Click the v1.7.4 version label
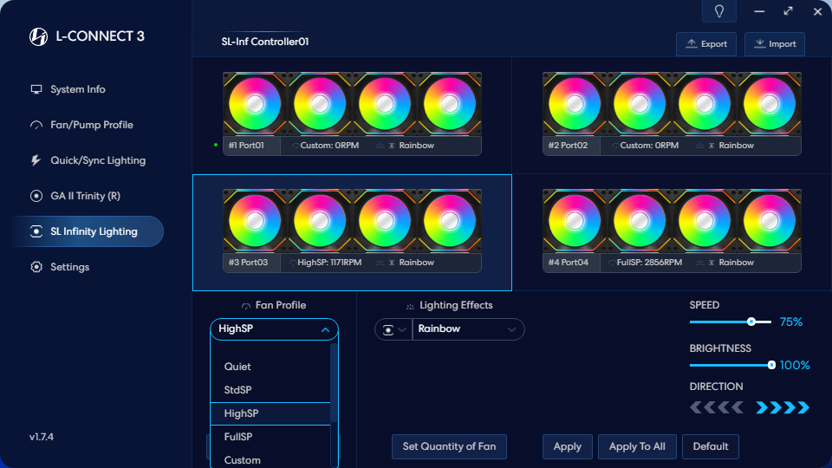The width and height of the screenshot is (832, 468). point(42,437)
